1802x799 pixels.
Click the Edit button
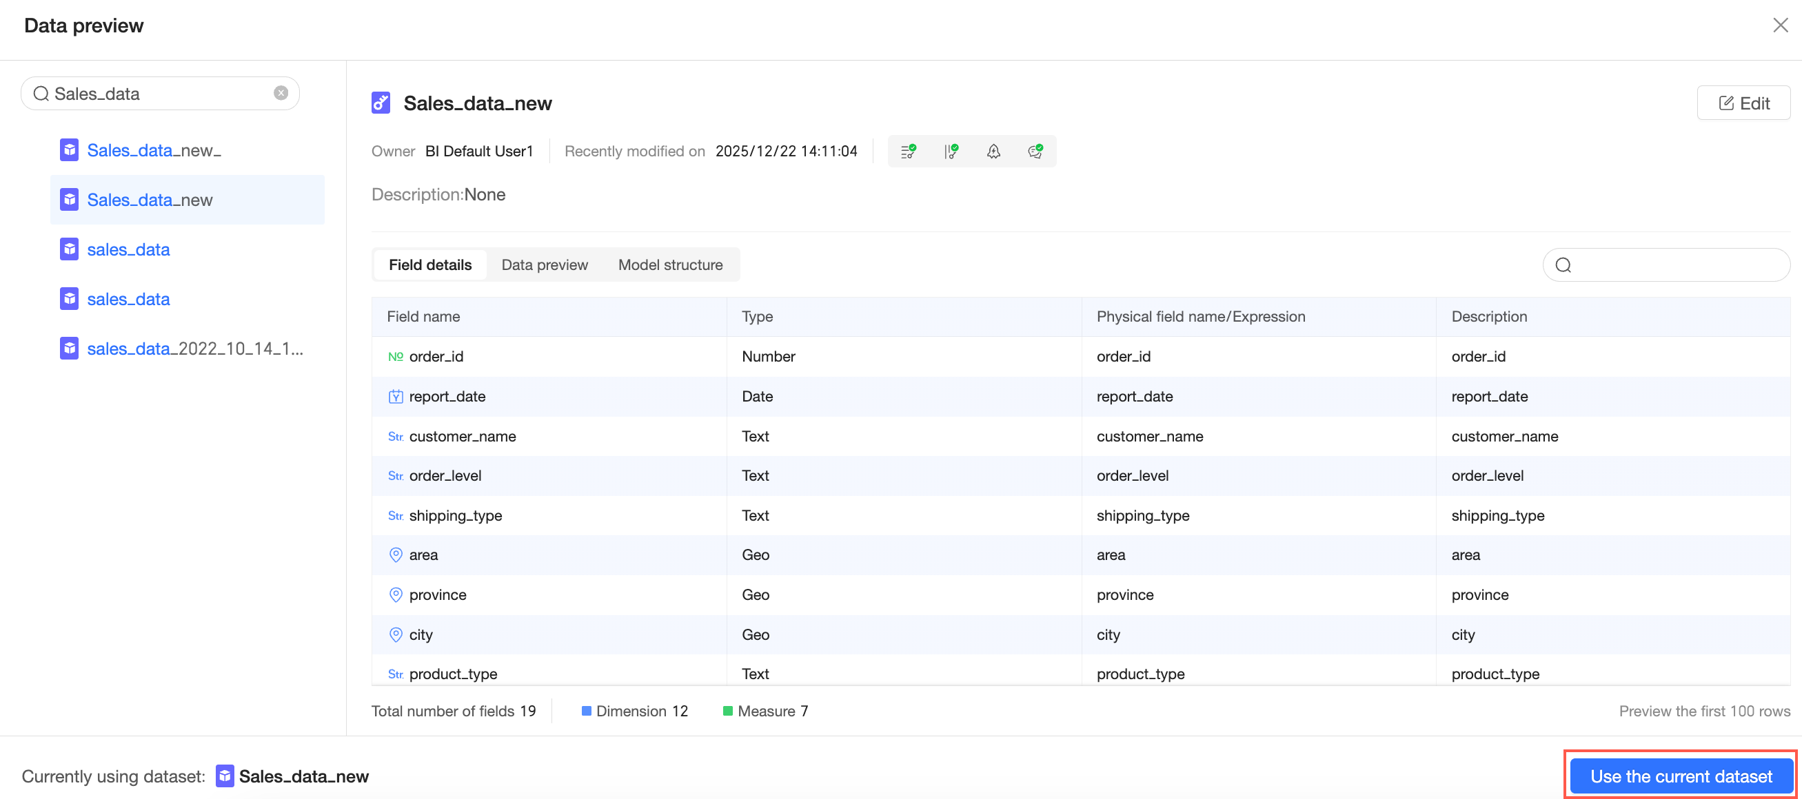pos(1743,103)
